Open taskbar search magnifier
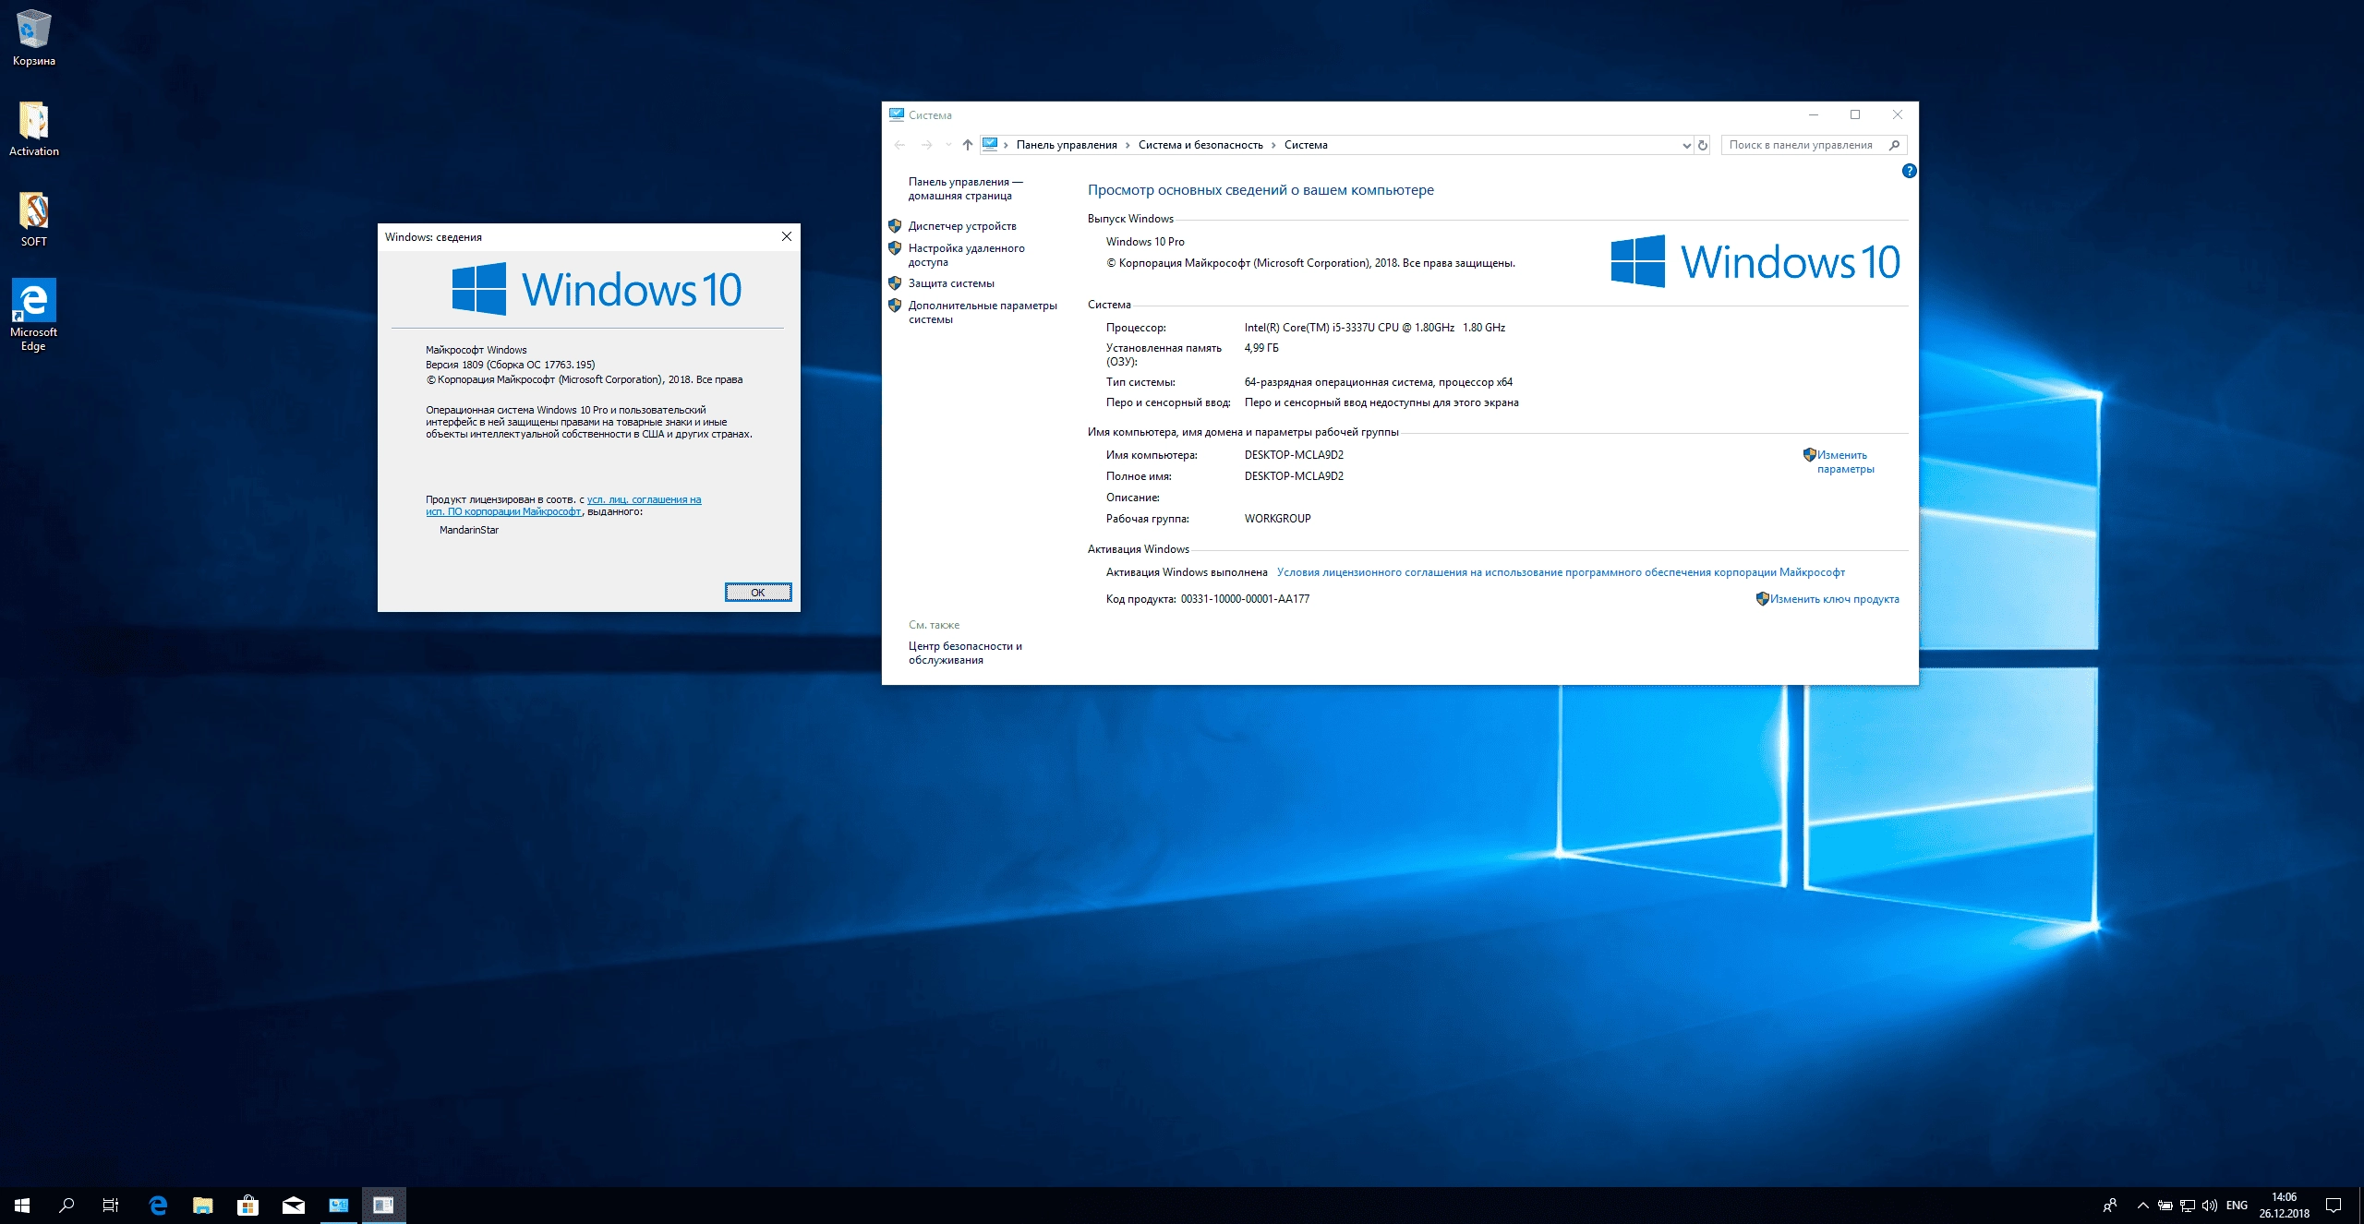This screenshot has height=1224, width=2364. [x=66, y=1205]
